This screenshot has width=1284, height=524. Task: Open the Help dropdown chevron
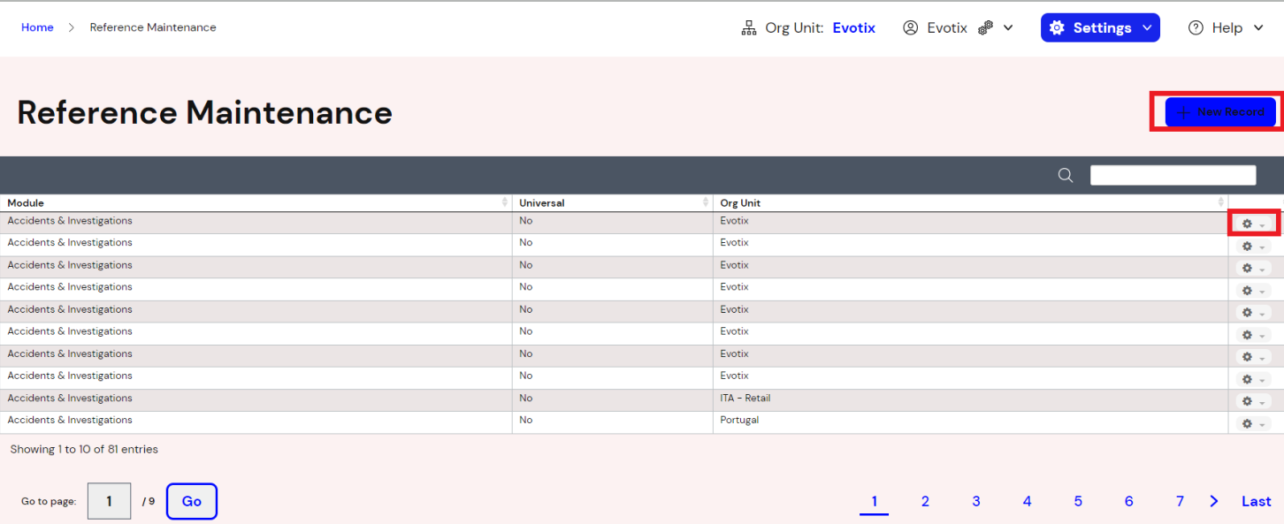point(1257,27)
